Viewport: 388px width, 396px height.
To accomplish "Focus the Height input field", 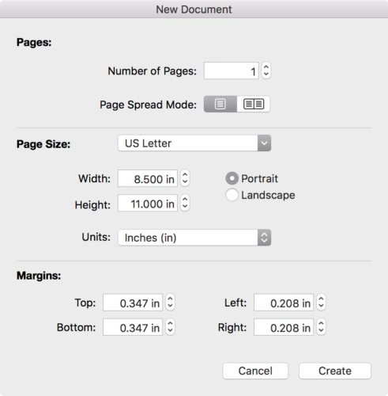I will [x=148, y=203].
